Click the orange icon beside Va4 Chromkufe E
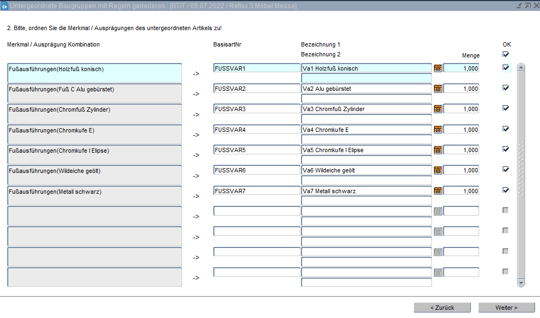The width and height of the screenshot is (540, 318). click(437, 130)
